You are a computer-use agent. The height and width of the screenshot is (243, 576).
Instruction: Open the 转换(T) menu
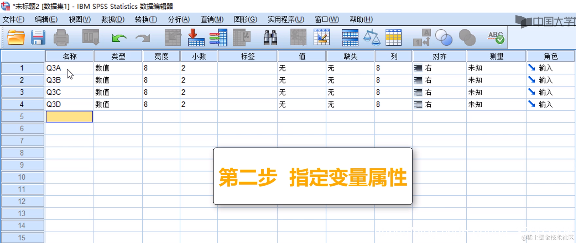[x=146, y=20]
